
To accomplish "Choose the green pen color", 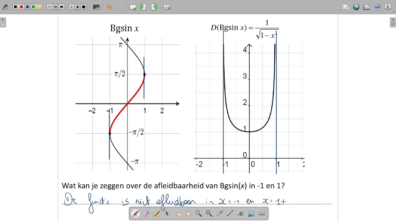I will [x=33, y=7].
